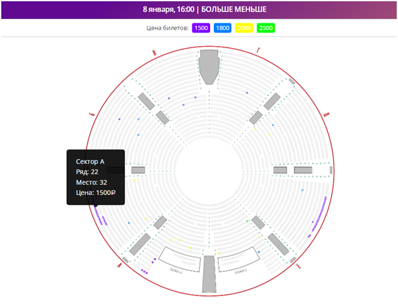
Task: Select the sector Д label
Action: coord(325,115)
